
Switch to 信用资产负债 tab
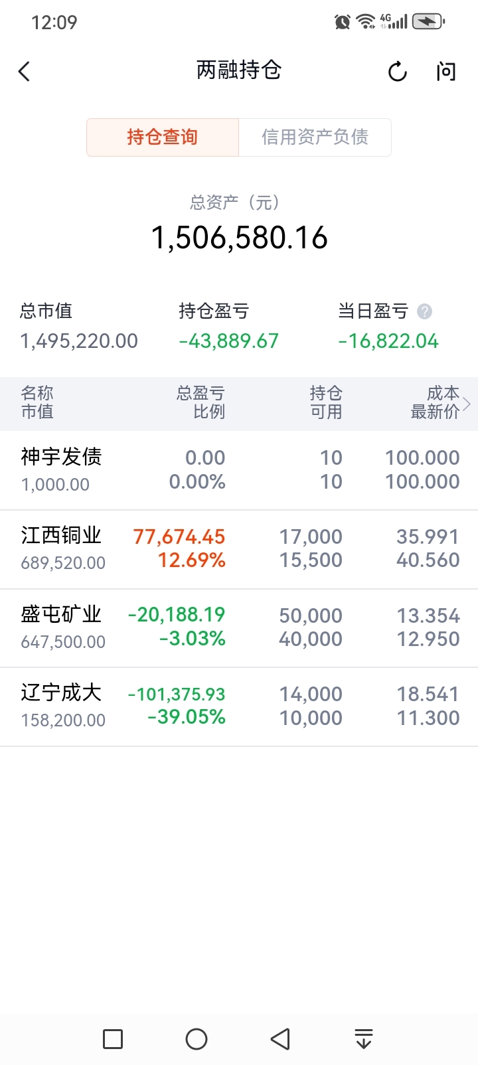tap(315, 137)
